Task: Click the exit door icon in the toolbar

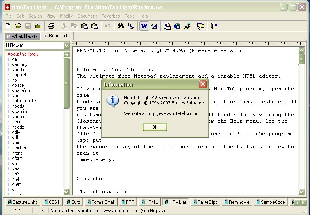Action: pyautogui.click(x=214, y=26)
